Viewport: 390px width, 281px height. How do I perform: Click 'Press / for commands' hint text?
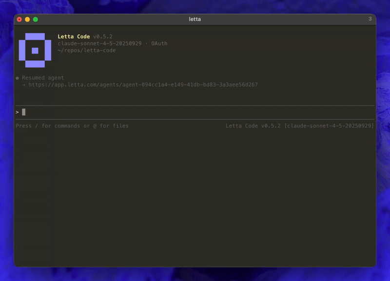pos(47,125)
